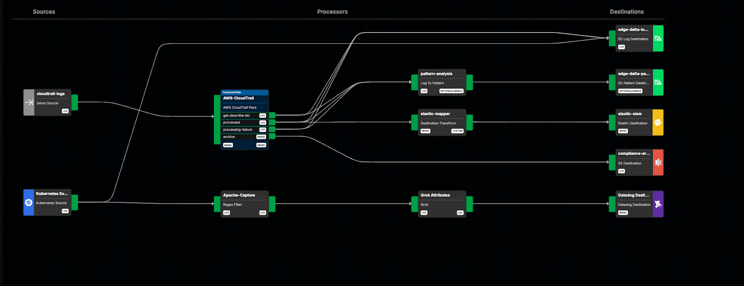
Task: Click the Sources column header
Action: pyautogui.click(x=44, y=12)
